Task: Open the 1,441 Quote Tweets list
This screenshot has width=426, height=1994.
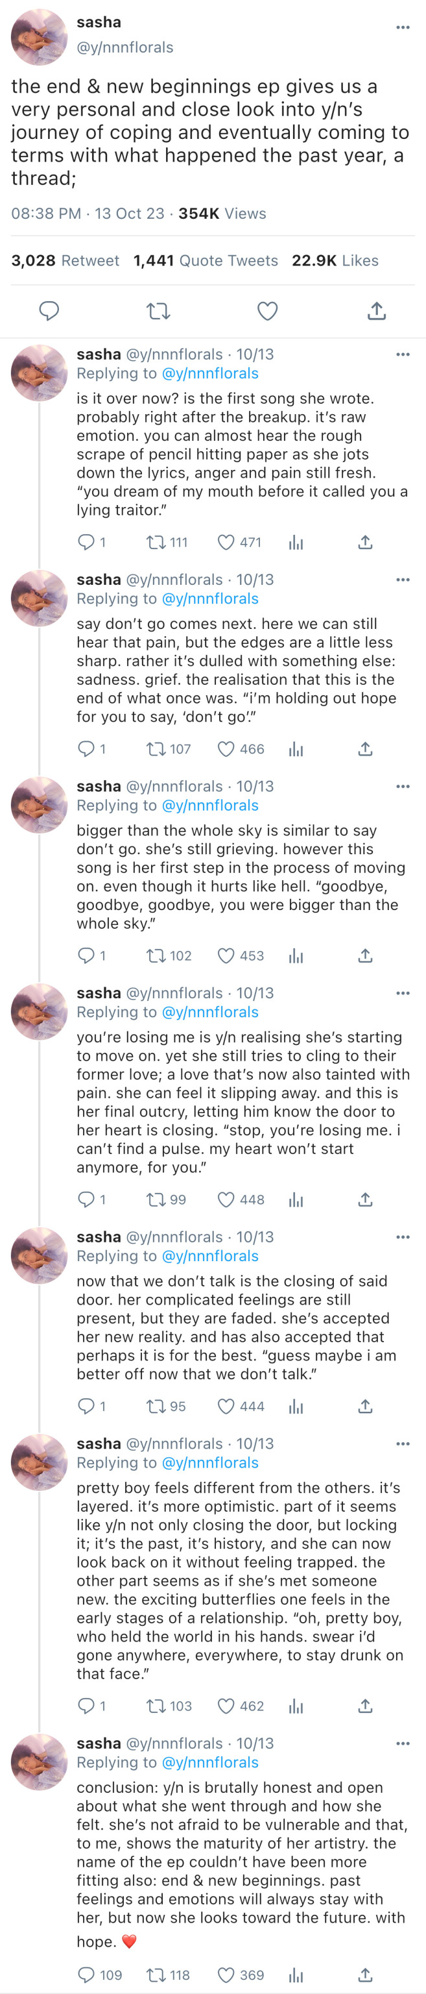Action: 206,261
